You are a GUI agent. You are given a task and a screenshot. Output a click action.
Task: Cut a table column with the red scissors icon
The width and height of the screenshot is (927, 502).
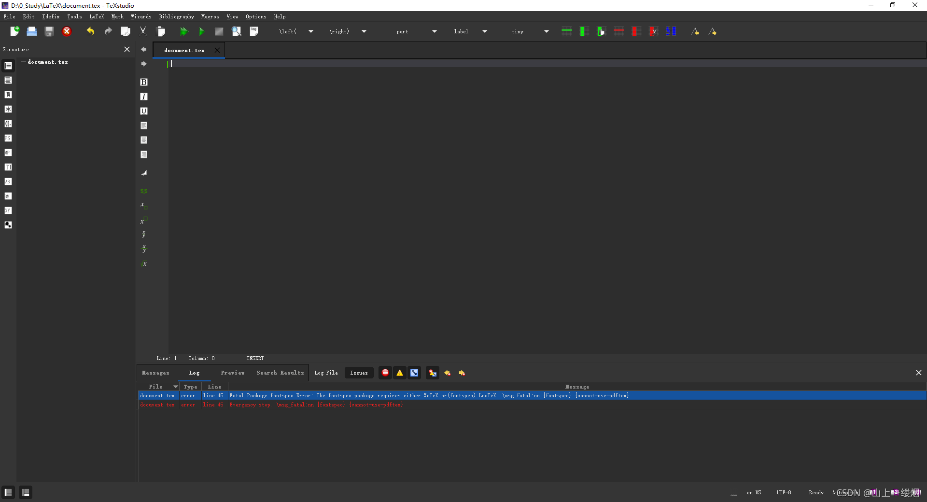(653, 31)
